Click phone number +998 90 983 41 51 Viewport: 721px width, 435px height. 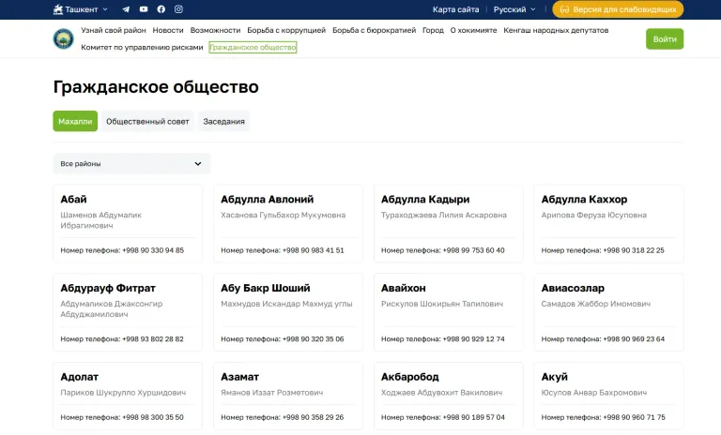314,250
